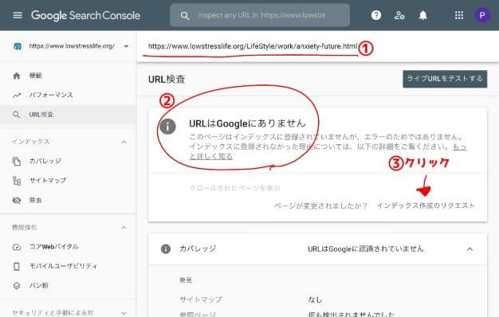499x317 pixels.
Task: Collapse the 機能強化 sidebar section
Action: 124,228
